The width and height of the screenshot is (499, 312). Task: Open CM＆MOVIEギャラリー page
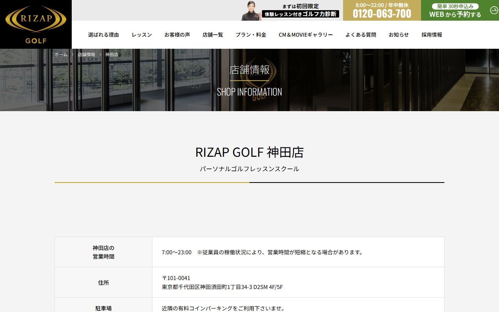tap(306, 35)
